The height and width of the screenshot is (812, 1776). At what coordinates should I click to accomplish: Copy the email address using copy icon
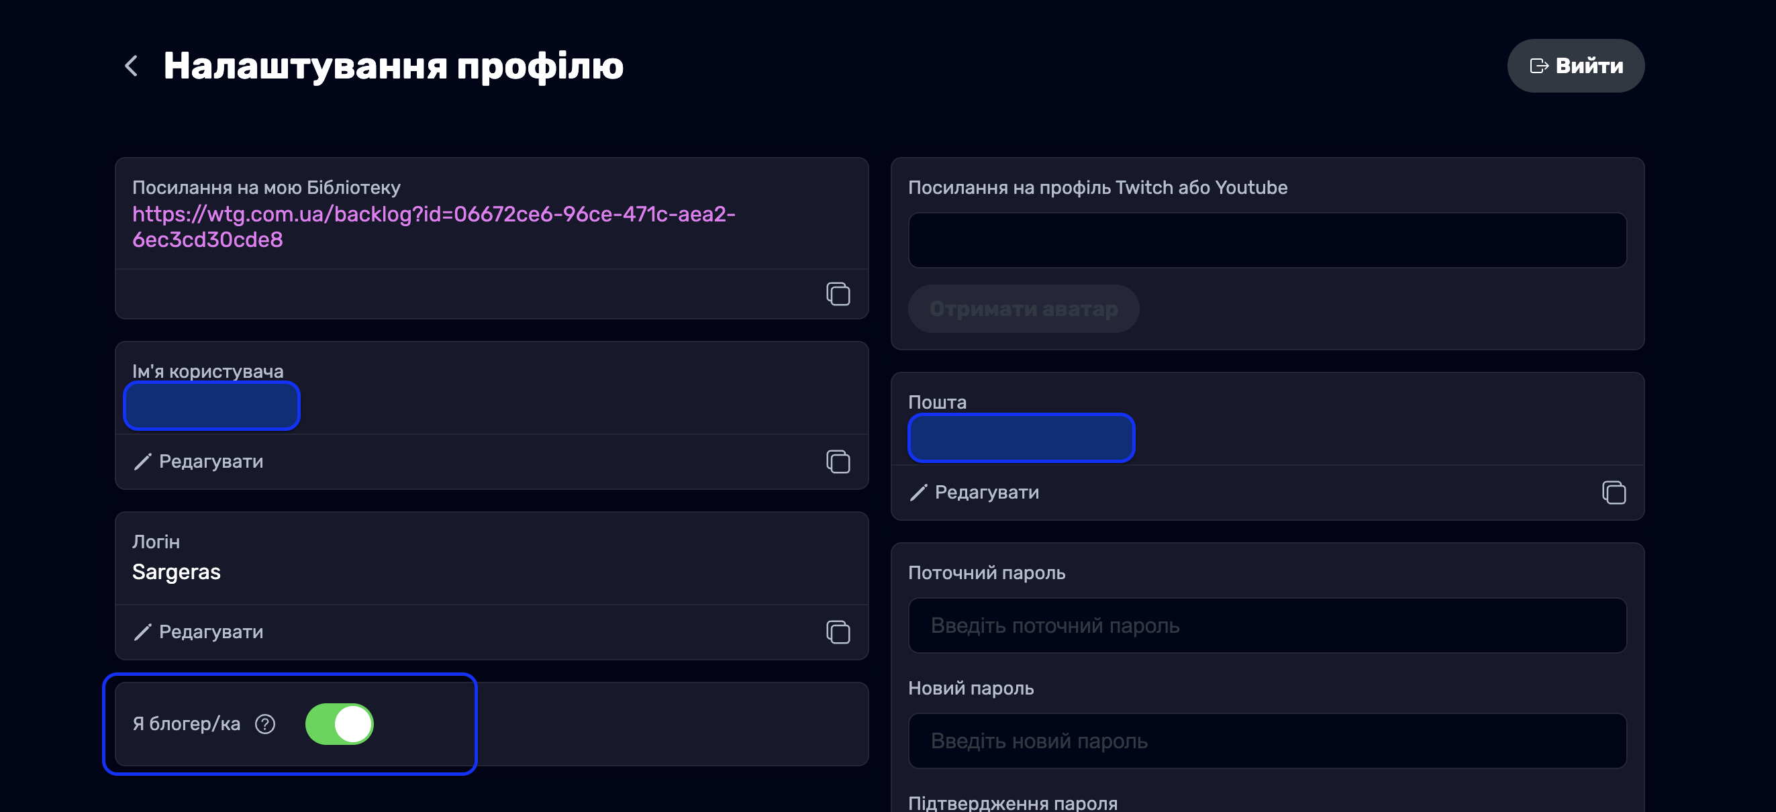coord(1614,493)
